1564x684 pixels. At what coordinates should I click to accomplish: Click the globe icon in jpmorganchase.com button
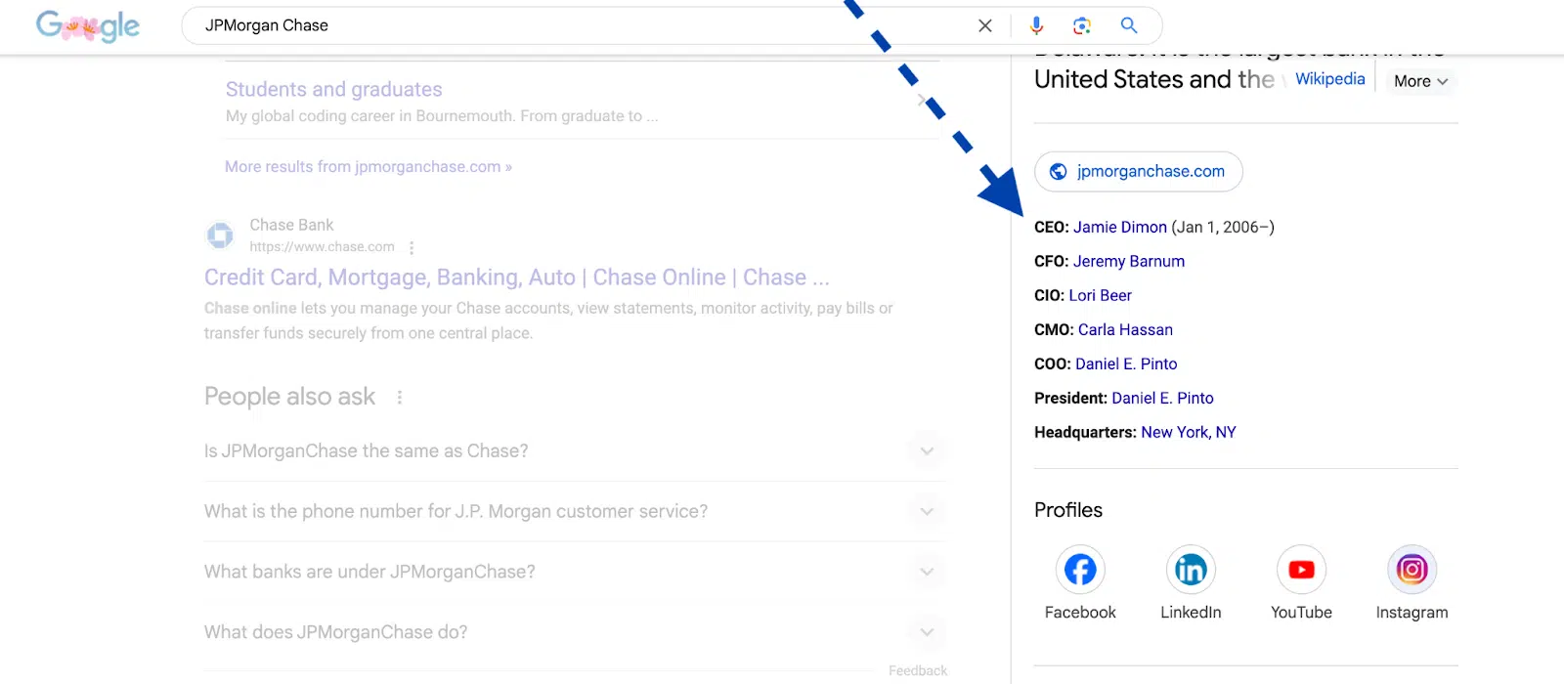coord(1058,172)
